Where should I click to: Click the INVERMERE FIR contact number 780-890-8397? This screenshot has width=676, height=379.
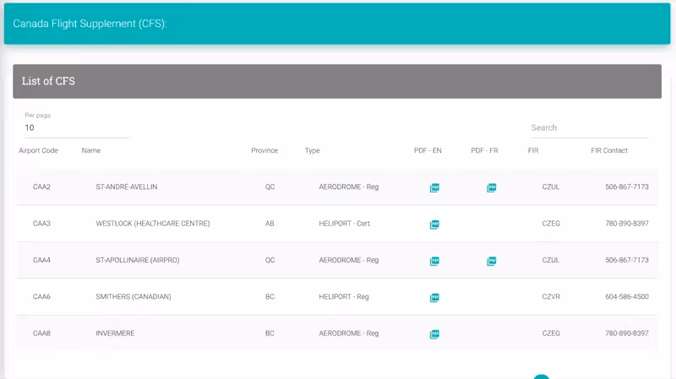click(x=626, y=333)
